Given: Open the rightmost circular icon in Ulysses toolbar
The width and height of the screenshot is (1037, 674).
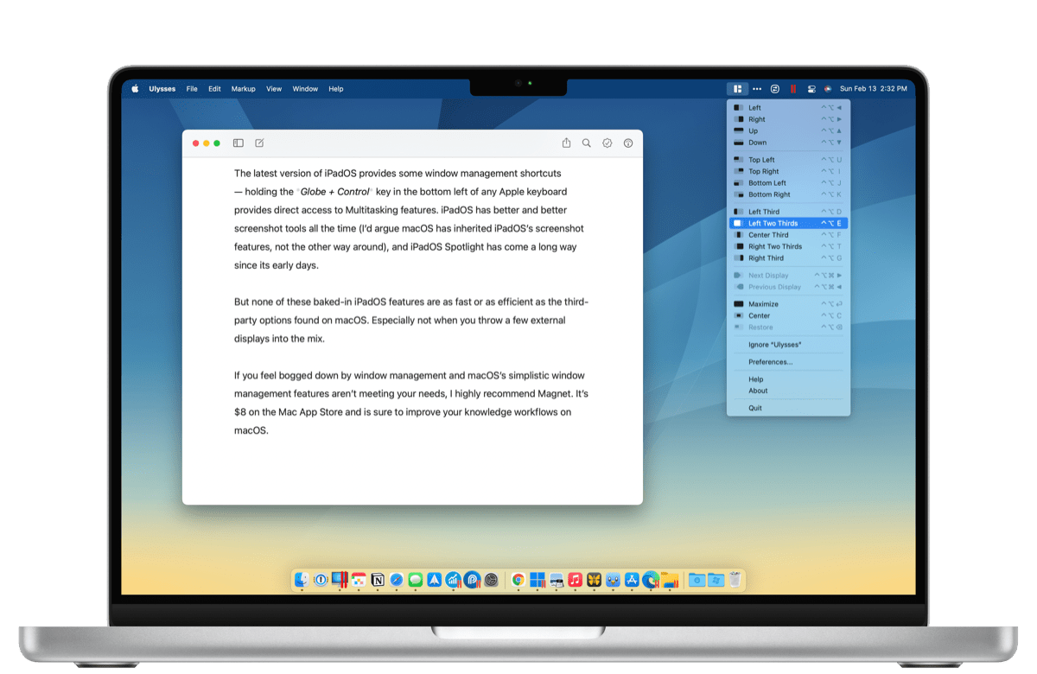Looking at the screenshot, I should pos(628,143).
